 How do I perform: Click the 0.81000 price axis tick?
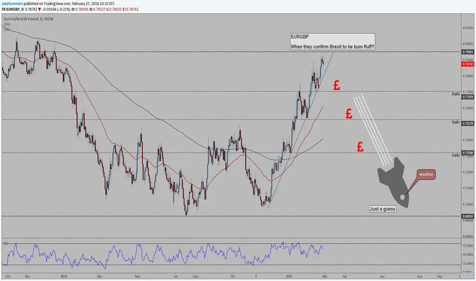(468, 28)
